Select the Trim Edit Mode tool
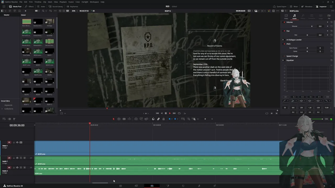This screenshot has width=335, height=188. point(119,119)
